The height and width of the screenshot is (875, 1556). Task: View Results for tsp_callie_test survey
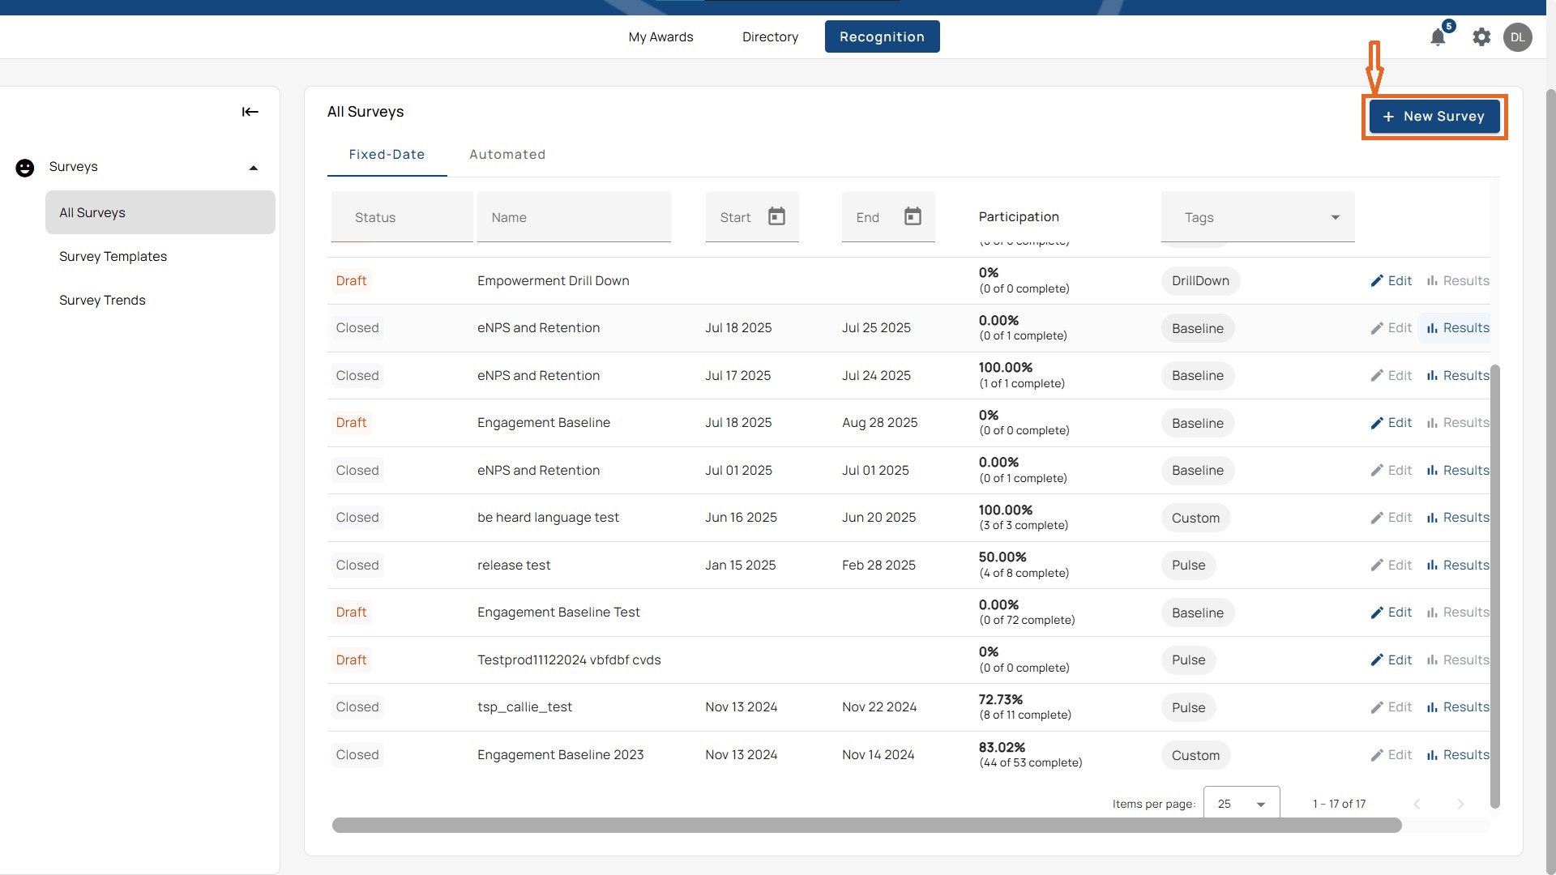click(x=1458, y=707)
